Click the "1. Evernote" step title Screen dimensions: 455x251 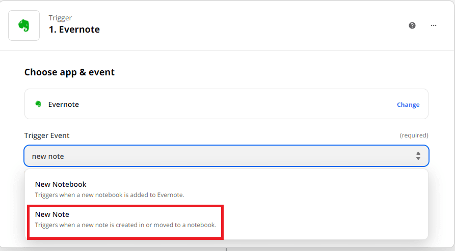point(74,30)
